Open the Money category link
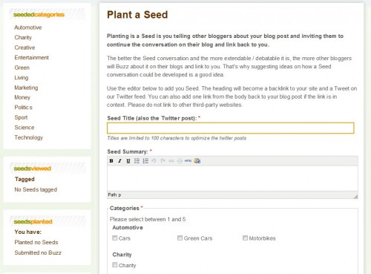This screenshot has width=371, height=274. point(22,97)
